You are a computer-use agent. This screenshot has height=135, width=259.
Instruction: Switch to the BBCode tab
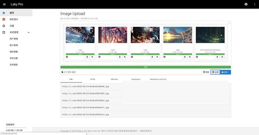(x=114, y=79)
